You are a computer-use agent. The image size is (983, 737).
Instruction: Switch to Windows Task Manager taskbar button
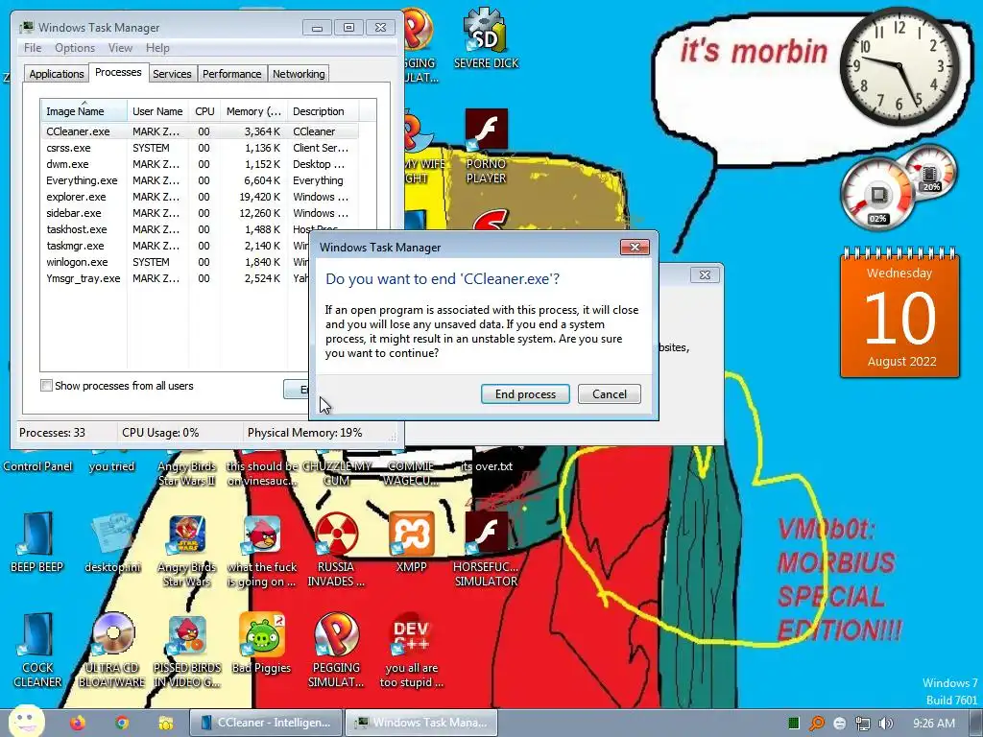[x=421, y=723]
